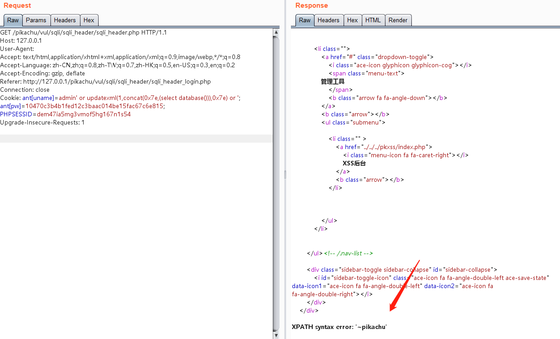The width and height of the screenshot is (560, 339).
Task: Click the sidebar-collapse div tag line
Action: pyautogui.click(x=402, y=269)
